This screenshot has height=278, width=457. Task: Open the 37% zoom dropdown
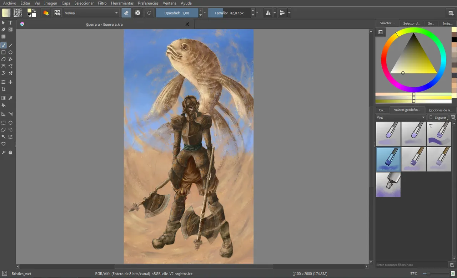(x=414, y=274)
